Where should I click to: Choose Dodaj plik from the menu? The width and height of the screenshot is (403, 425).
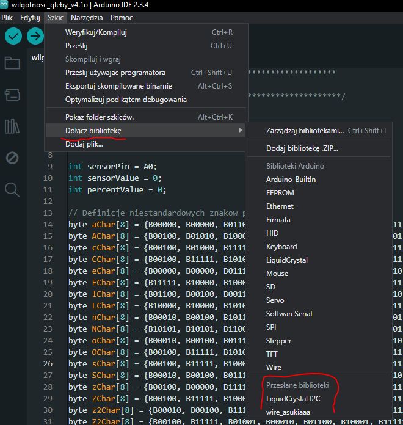click(x=84, y=144)
